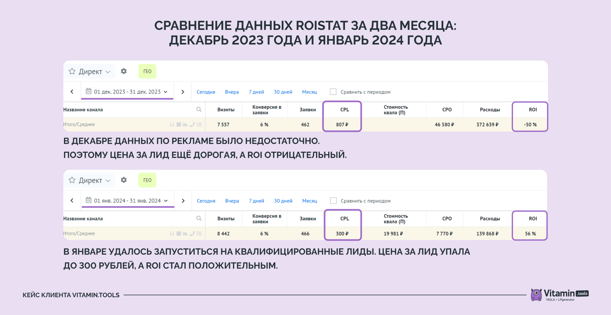Open date range 01 янв. 2024 - 31 янв. 2024
The height and width of the screenshot is (315, 611).
[x=128, y=201]
